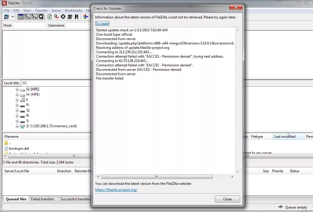Select the H: (HPE) drive icon

tap(23, 95)
